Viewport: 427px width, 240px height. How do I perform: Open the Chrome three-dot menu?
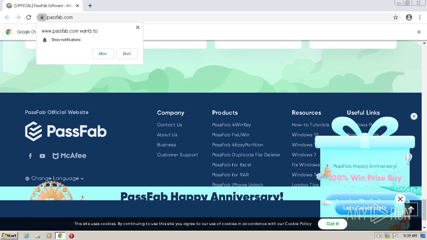tap(420, 17)
